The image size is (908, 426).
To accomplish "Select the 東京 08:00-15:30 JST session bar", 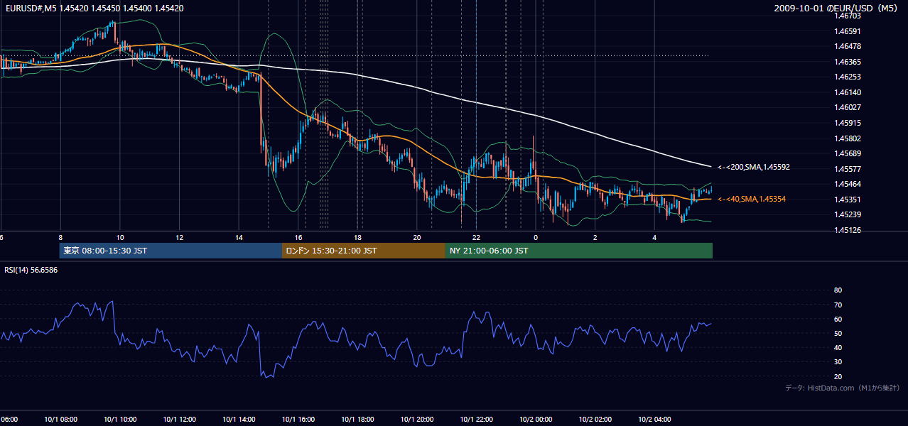I will (171, 251).
